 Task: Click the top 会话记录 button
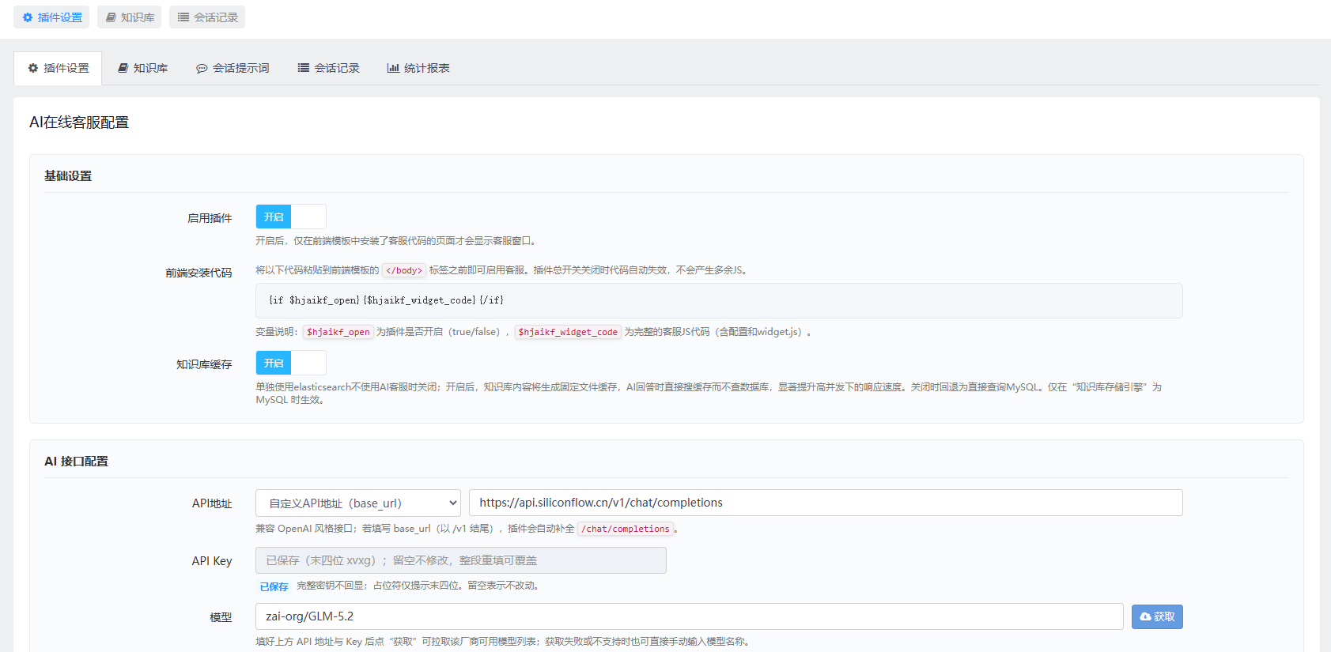207,17
